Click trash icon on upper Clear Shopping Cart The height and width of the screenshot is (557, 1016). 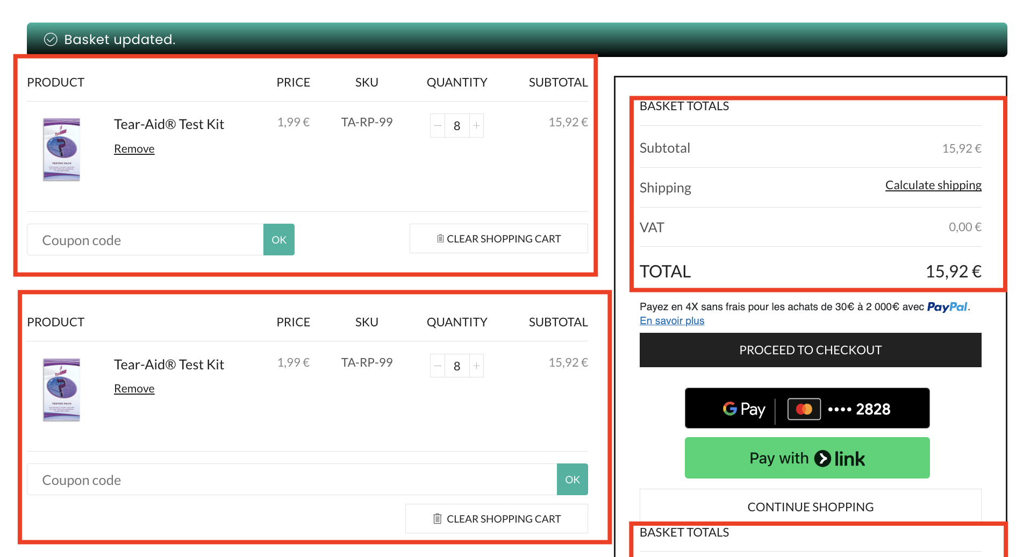[440, 238]
